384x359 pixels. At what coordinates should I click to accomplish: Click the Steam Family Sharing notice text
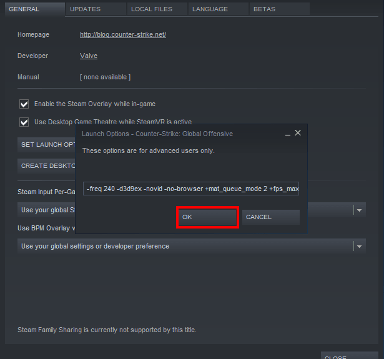coord(107,330)
